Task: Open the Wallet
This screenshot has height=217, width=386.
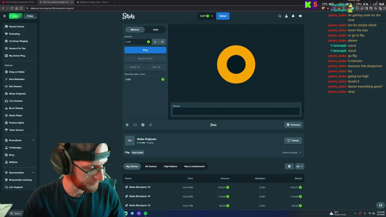Action: [x=223, y=16]
